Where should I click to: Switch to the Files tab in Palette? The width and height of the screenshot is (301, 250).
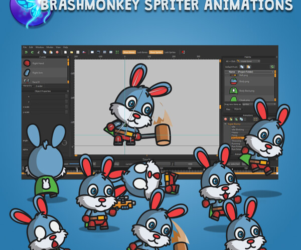pyautogui.click(x=228, y=109)
